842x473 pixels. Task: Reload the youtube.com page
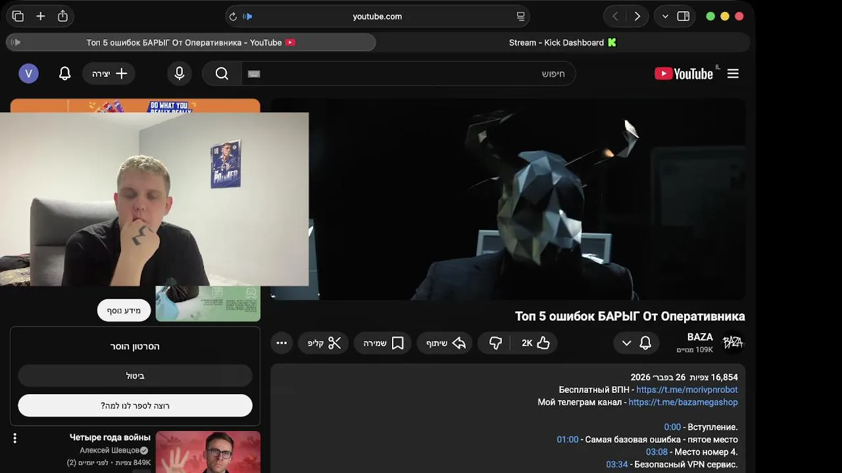(x=232, y=16)
